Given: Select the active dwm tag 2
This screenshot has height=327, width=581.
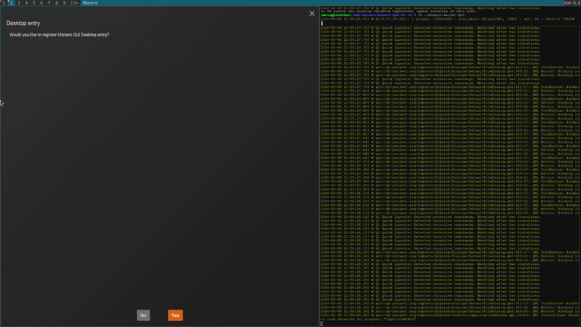Looking at the screenshot, I should tap(11, 2).
